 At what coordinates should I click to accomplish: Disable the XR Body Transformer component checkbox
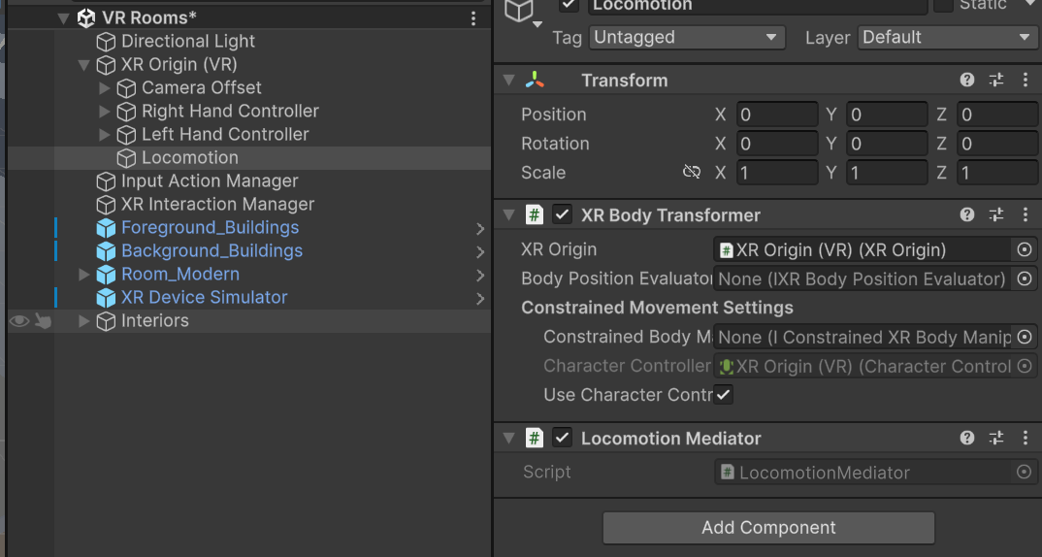pyautogui.click(x=562, y=215)
